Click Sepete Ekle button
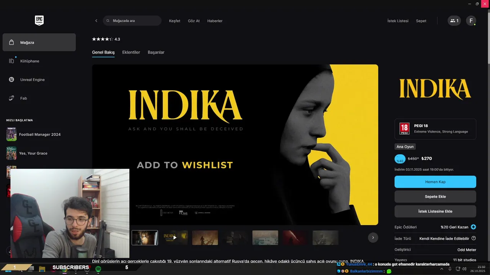Viewport: 490px width, 275px height. [x=435, y=196]
